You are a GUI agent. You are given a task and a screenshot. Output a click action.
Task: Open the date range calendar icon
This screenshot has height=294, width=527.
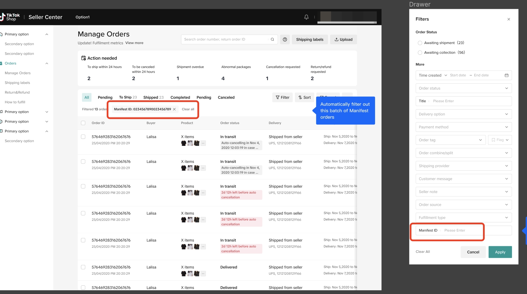[x=506, y=75]
